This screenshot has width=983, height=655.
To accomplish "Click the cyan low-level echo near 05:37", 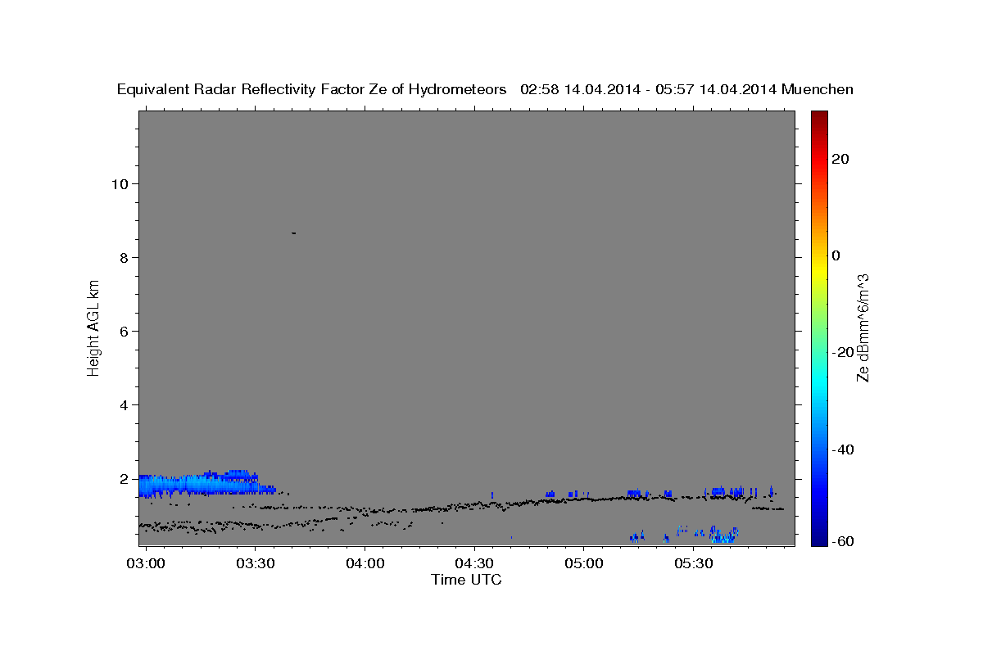I will (724, 535).
